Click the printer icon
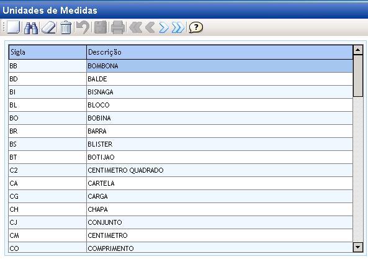368x259 pixels. click(118, 27)
